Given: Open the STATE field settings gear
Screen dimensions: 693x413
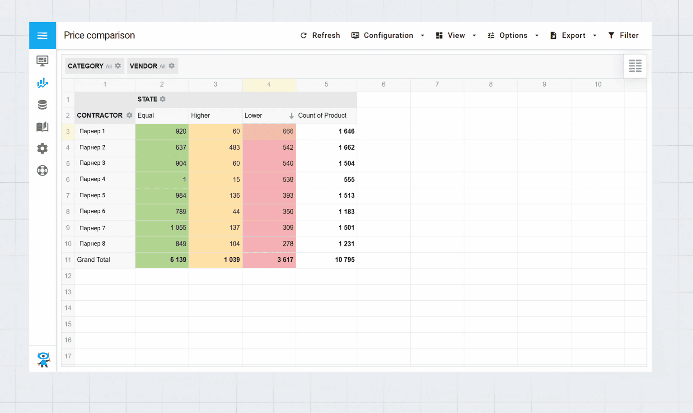Looking at the screenshot, I should pos(163,99).
